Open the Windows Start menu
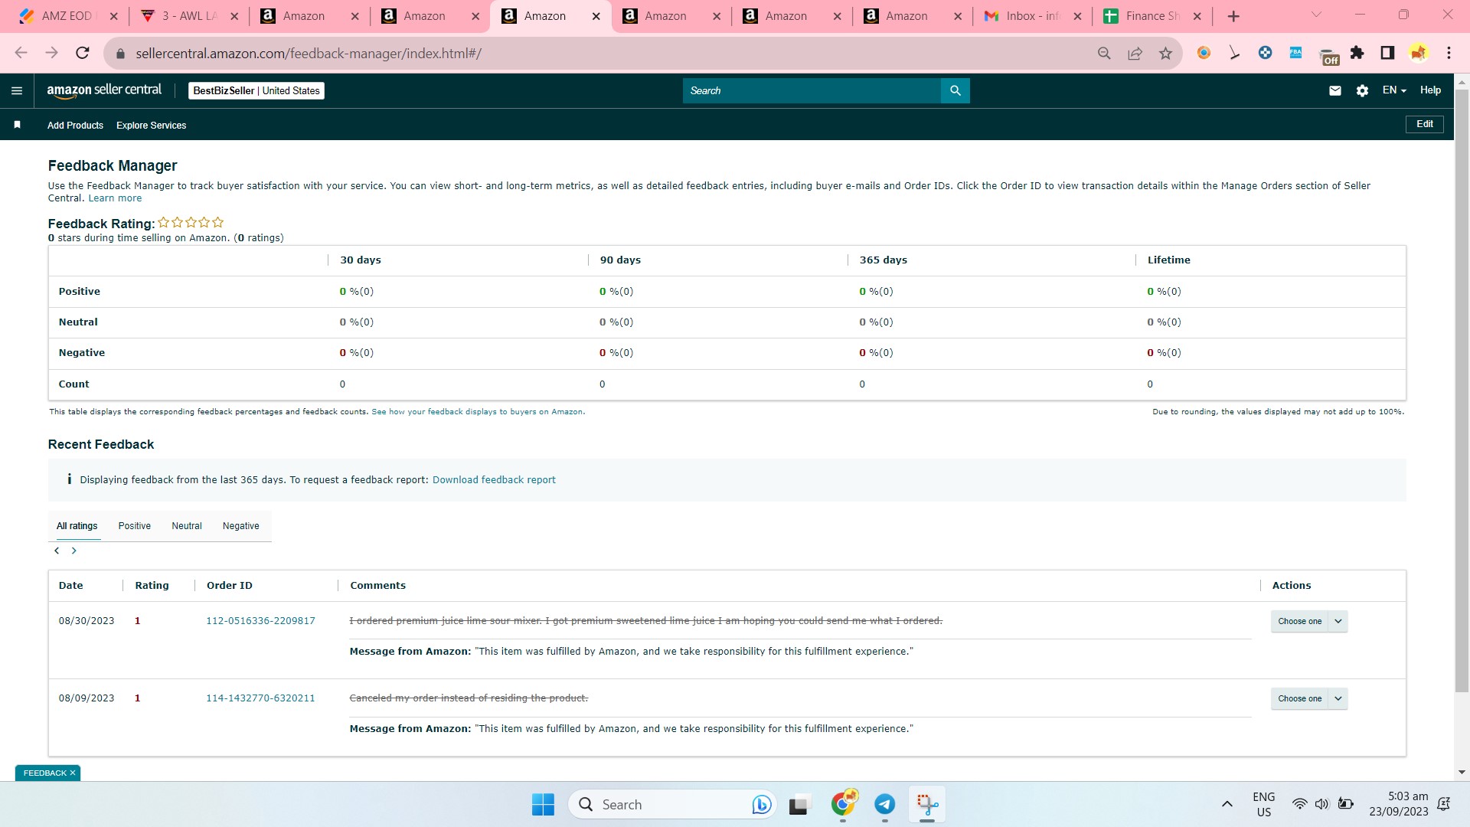This screenshot has width=1470, height=827. [x=543, y=804]
